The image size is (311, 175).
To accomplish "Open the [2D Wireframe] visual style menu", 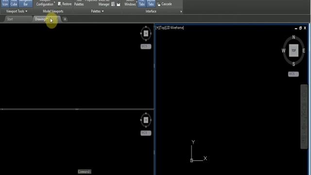I will pyautogui.click(x=175, y=28).
